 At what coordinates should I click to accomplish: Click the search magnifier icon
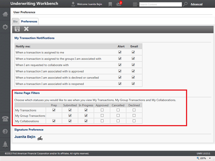pos(185,4)
